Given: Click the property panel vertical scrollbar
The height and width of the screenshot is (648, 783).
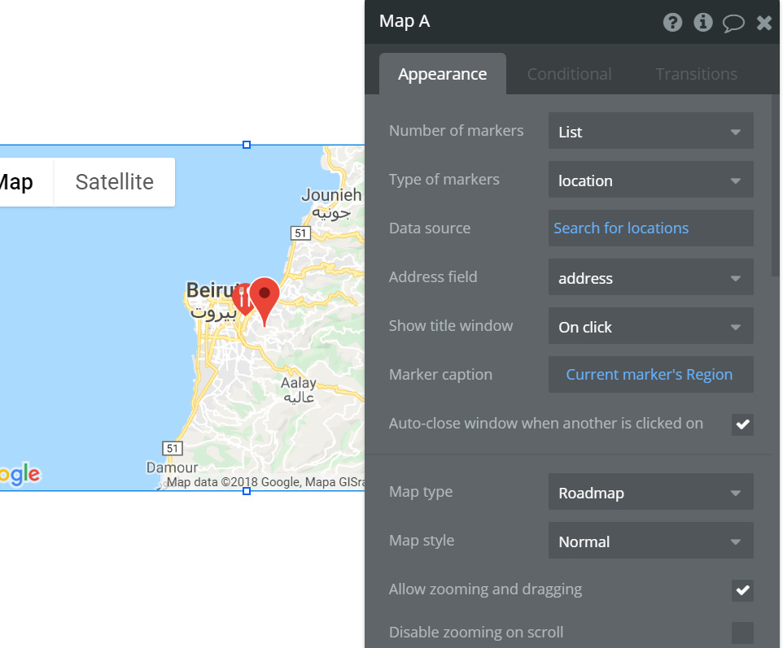Looking at the screenshot, I should pyautogui.click(x=775, y=185).
